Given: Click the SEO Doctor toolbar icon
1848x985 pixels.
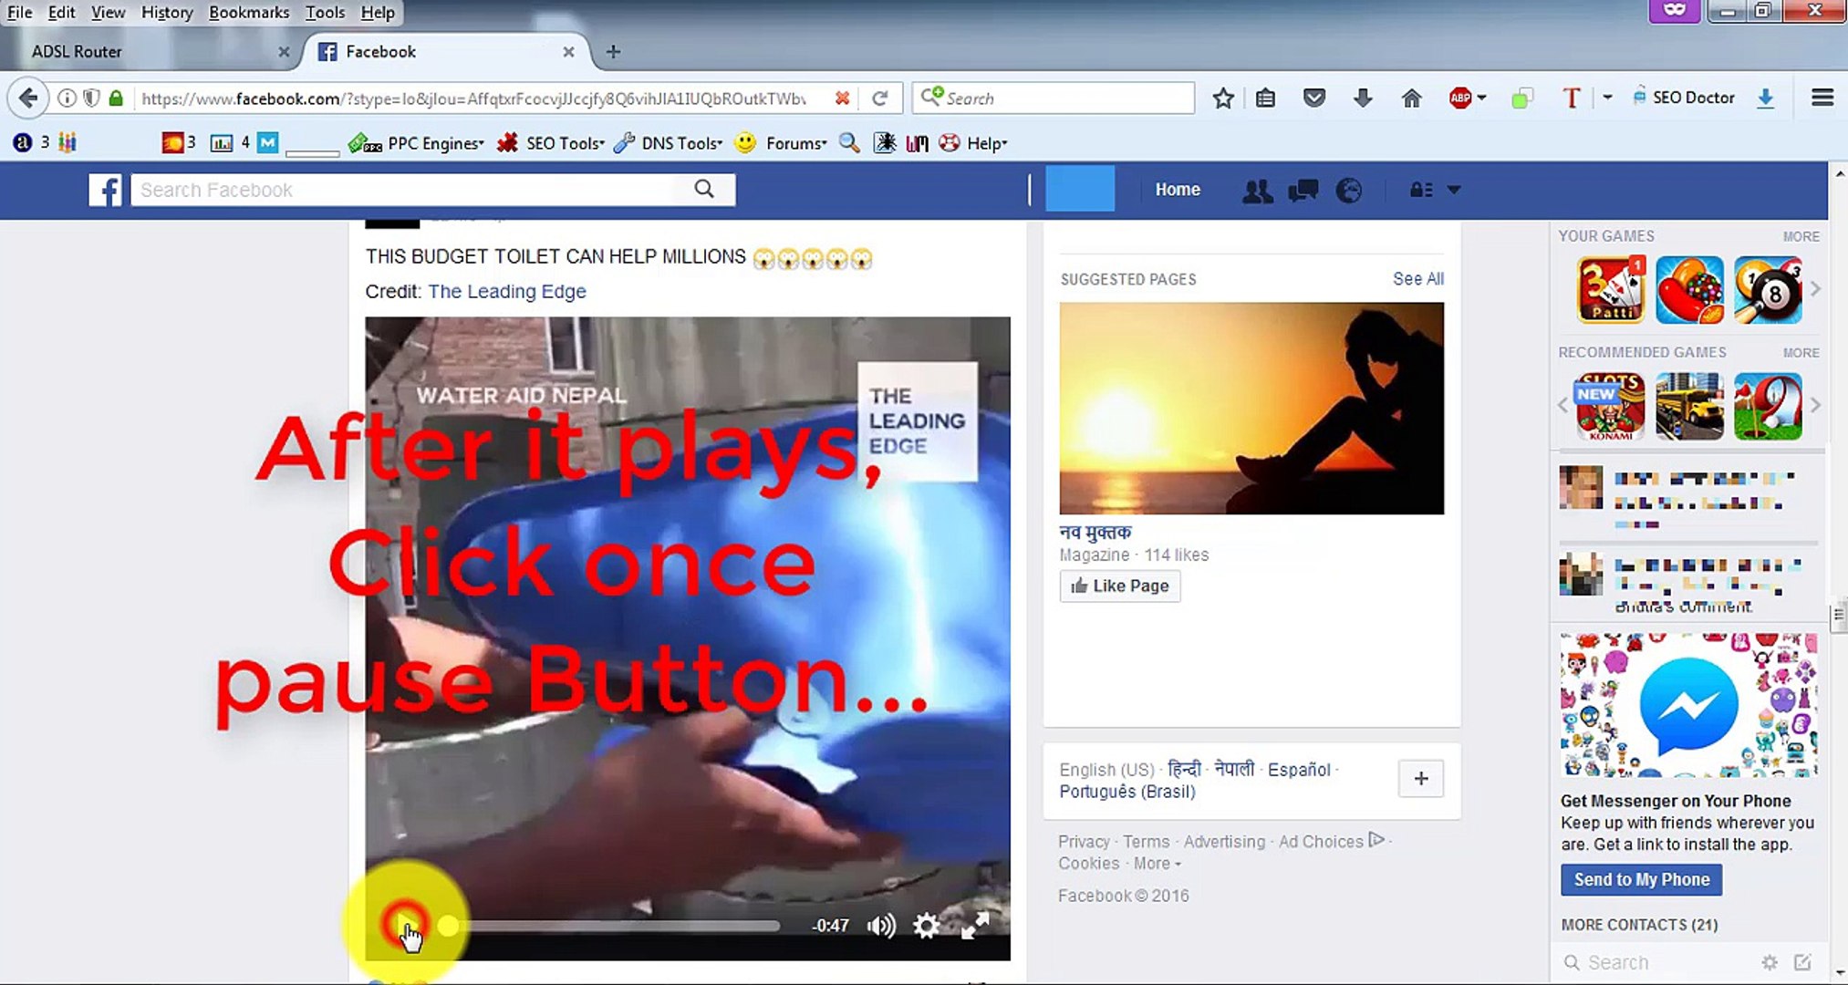Looking at the screenshot, I should pyautogui.click(x=1684, y=98).
